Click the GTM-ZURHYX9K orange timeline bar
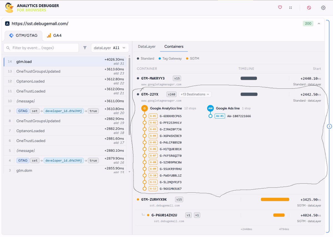This screenshot has width=333, height=237. [x=275, y=200]
